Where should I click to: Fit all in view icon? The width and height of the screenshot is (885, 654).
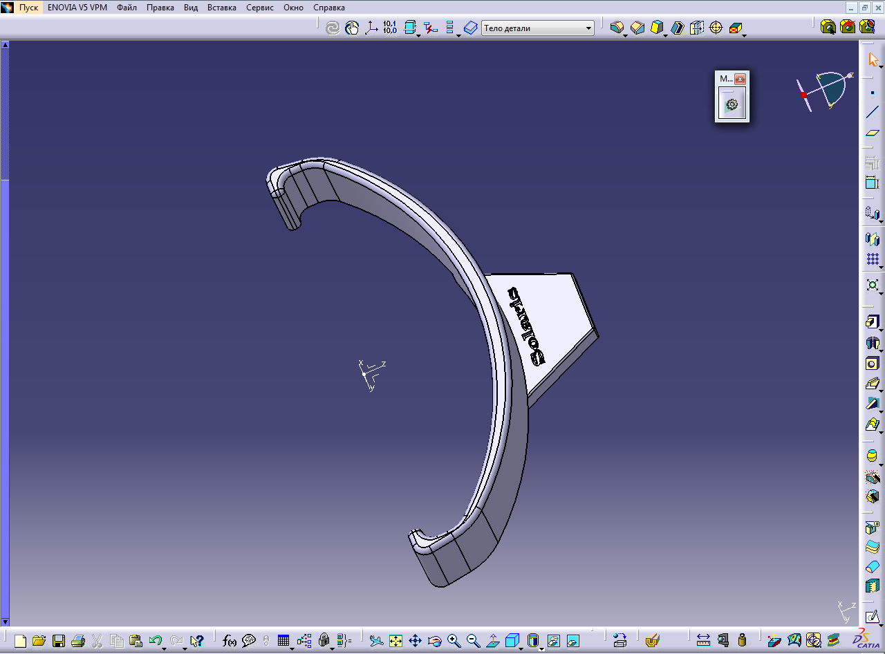[x=395, y=641]
